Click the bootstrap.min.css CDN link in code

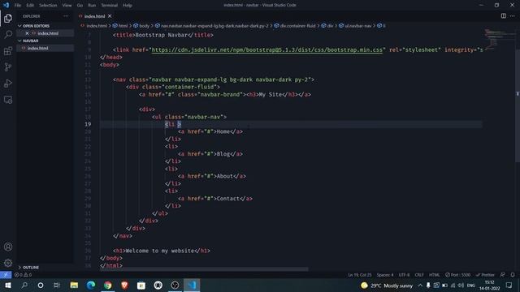267,49
